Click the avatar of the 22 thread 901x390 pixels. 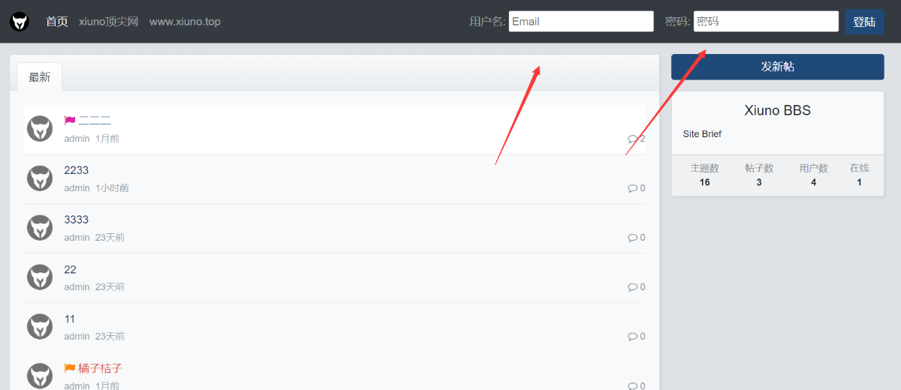pos(40,277)
